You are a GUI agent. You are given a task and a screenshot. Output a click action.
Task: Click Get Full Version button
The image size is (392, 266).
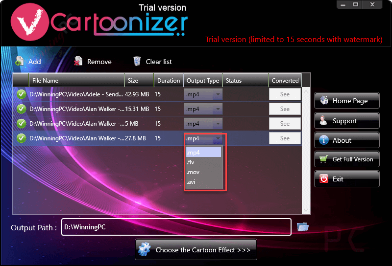point(347,159)
